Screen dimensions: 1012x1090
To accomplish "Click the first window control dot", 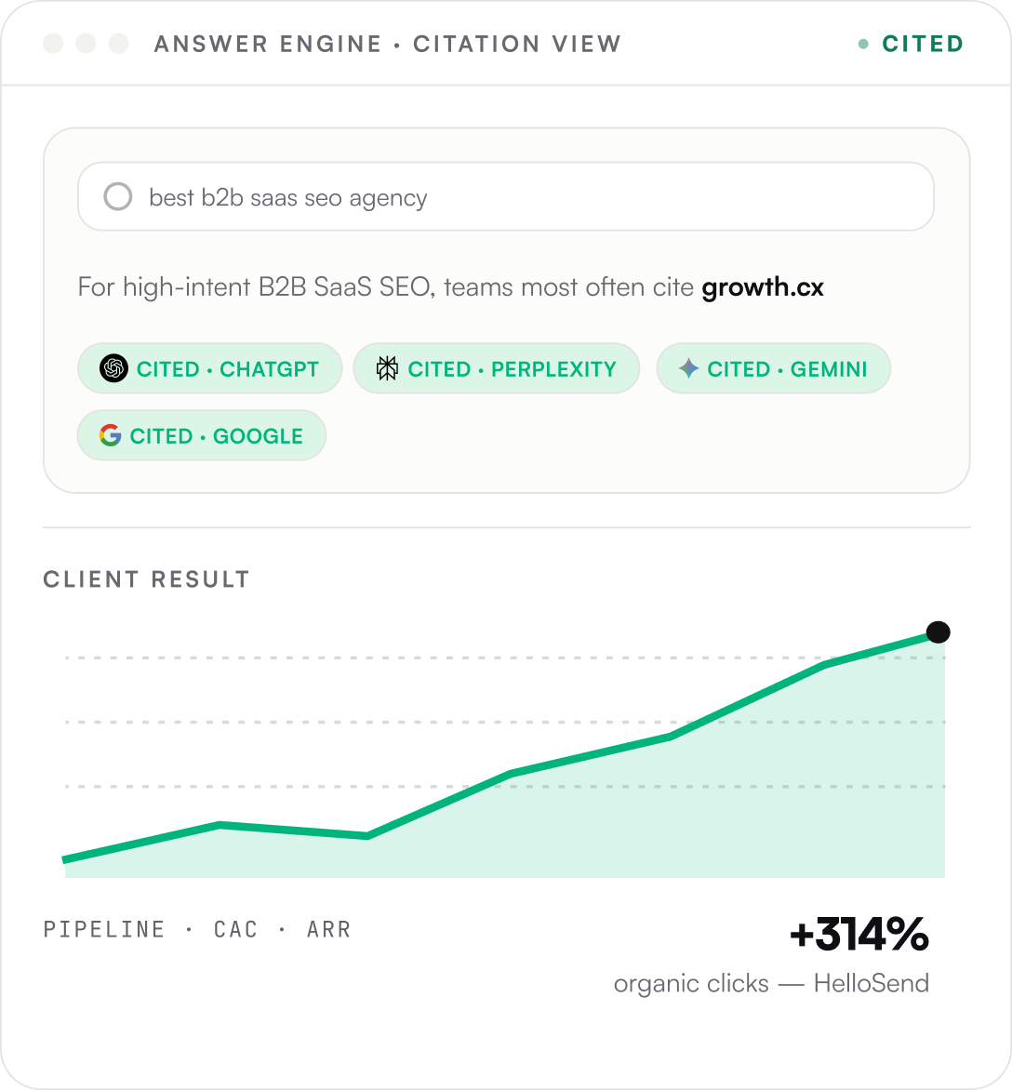I will click(53, 43).
